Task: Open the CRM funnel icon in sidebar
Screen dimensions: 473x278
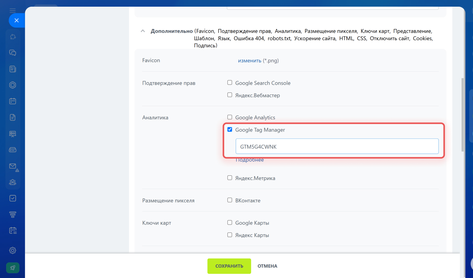Action: [x=13, y=214]
